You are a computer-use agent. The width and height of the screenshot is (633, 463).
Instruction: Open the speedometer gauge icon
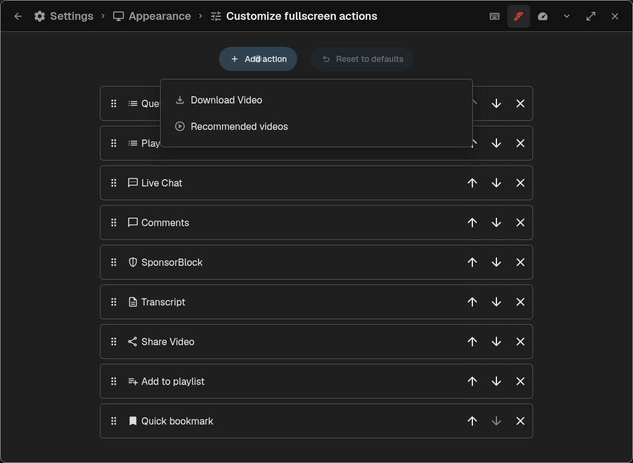point(543,16)
